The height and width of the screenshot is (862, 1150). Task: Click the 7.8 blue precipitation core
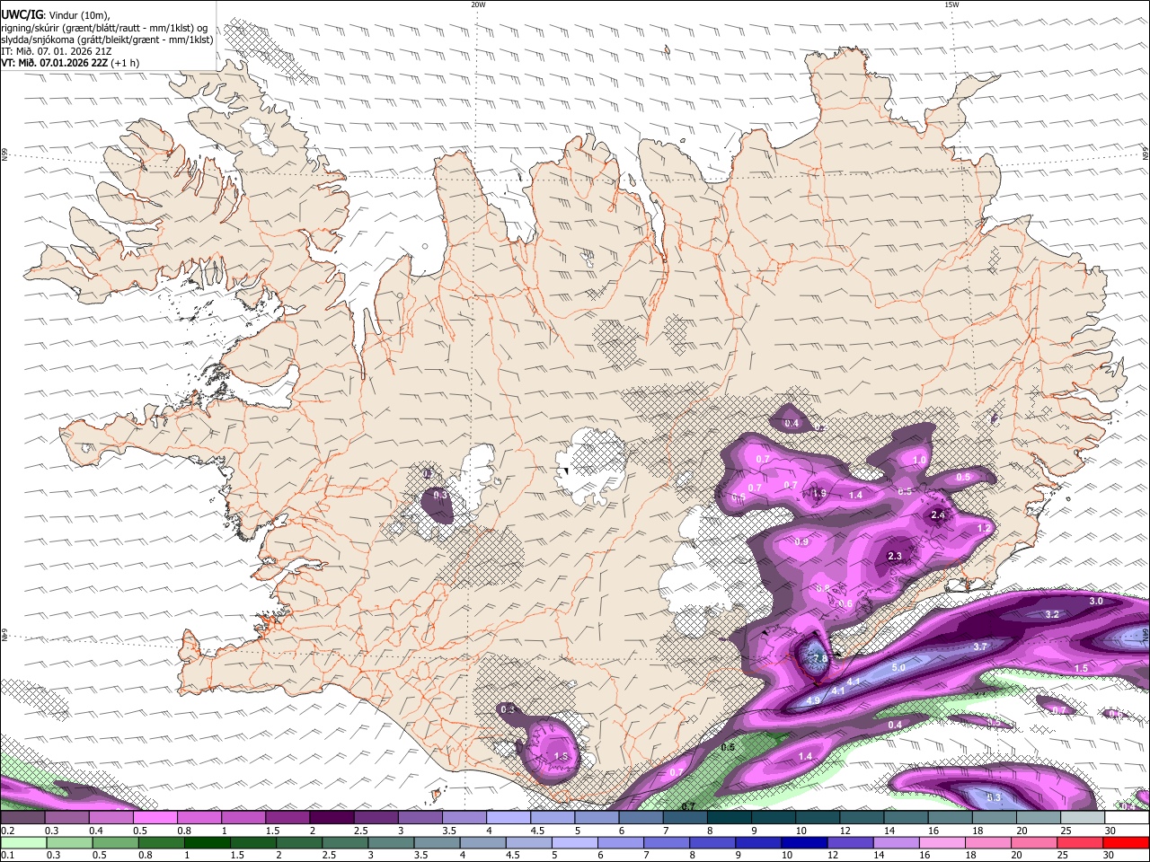coord(819,658)
